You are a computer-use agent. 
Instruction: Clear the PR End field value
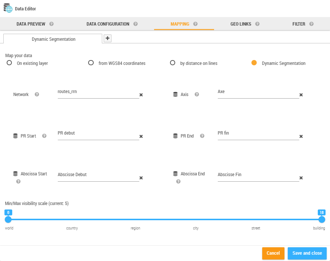[x=301, y=136]
